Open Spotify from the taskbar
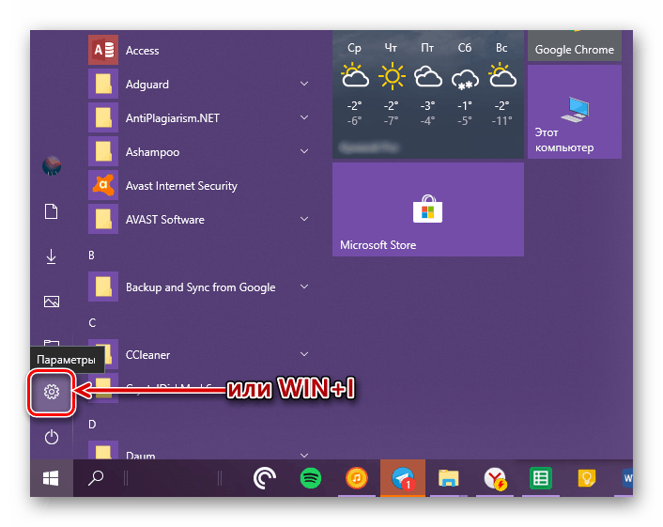 coord(311,478)
